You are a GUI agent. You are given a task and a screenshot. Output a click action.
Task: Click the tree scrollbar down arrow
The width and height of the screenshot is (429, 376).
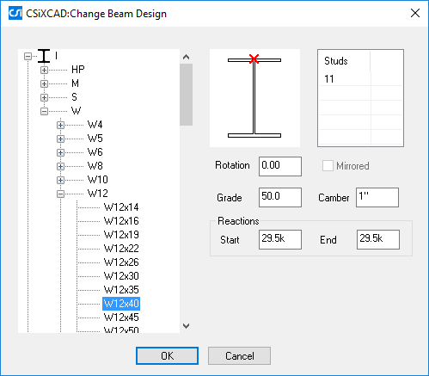click(186, 326)
